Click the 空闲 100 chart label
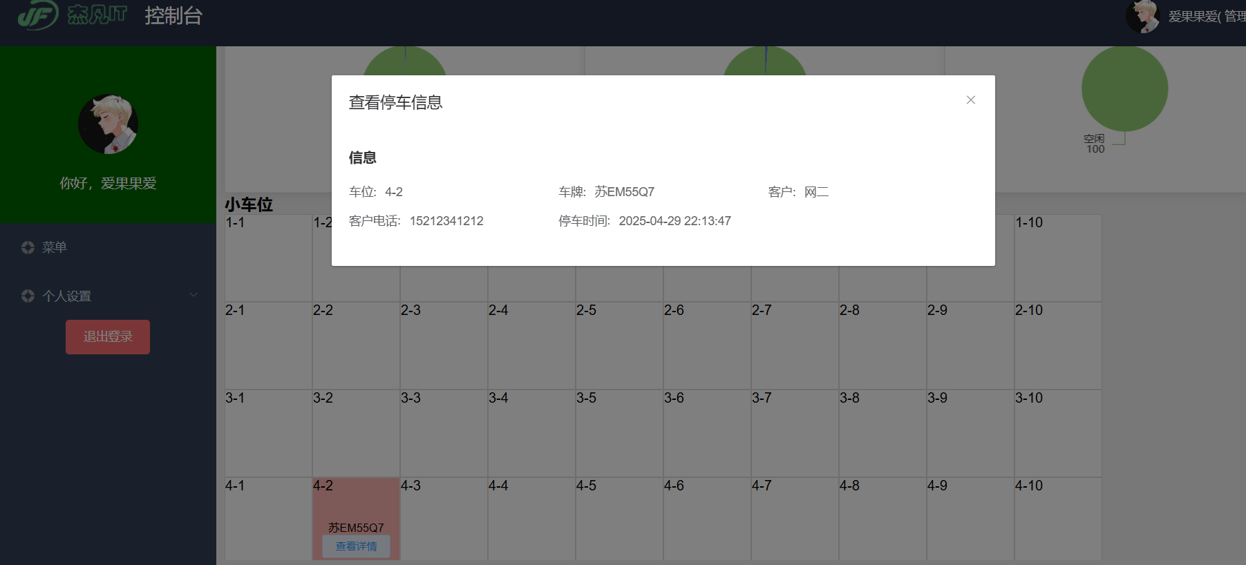 [x=1095, y=144]
